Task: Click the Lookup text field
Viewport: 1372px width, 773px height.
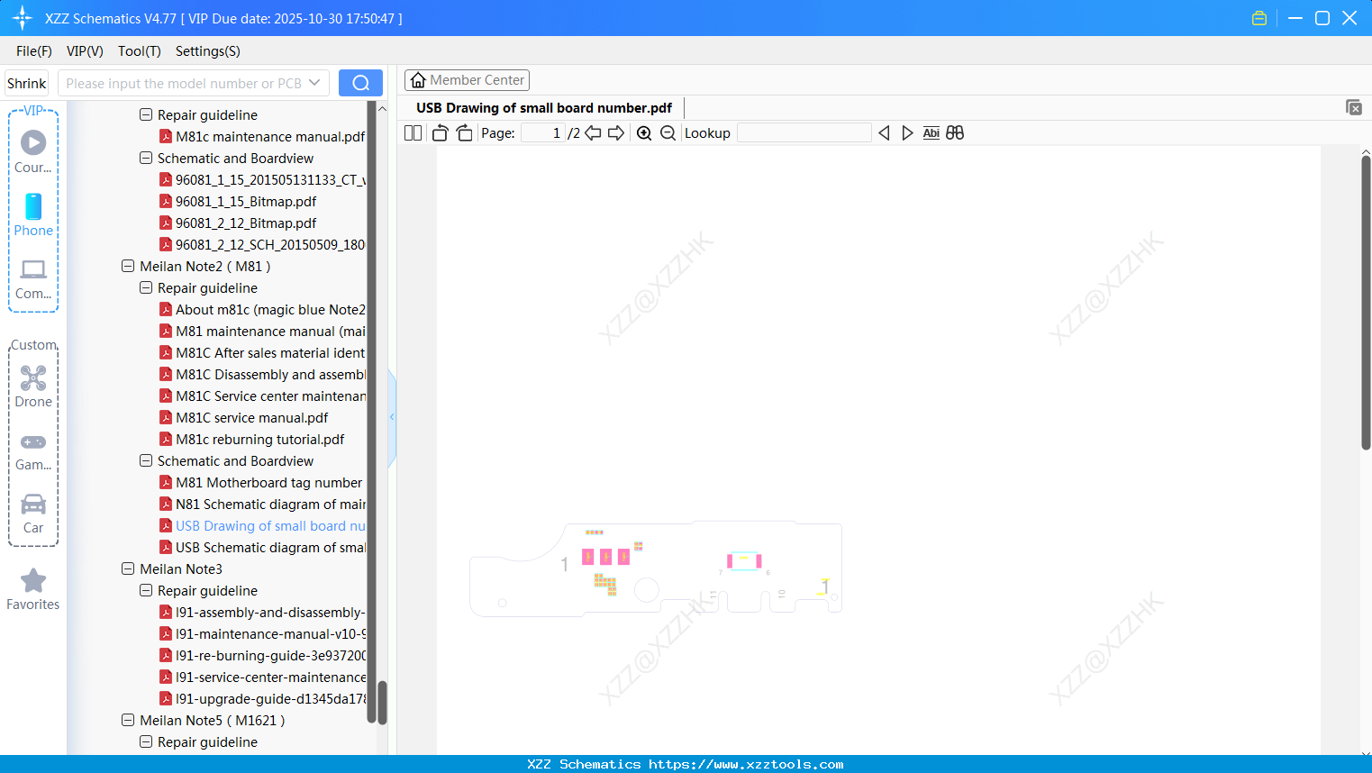Action: (x=804, y=132)
